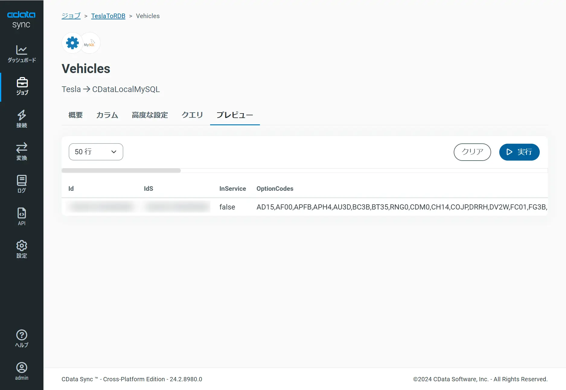The height and width of the screenshot is (390, 566).
Task: Switch to the 概要 tab
Action: pos(75,115)
